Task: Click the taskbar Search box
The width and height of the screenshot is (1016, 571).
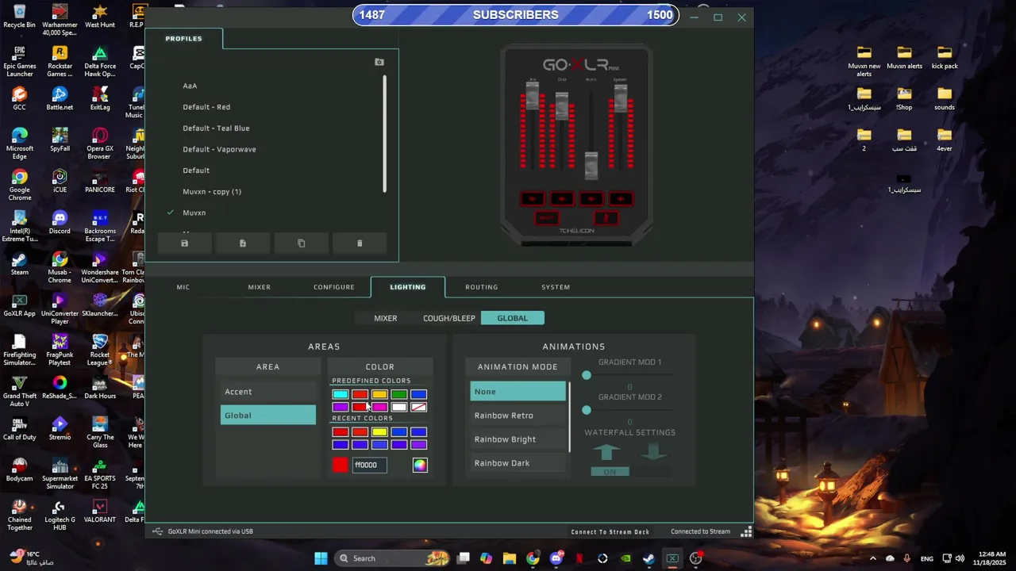Action: 391,558
